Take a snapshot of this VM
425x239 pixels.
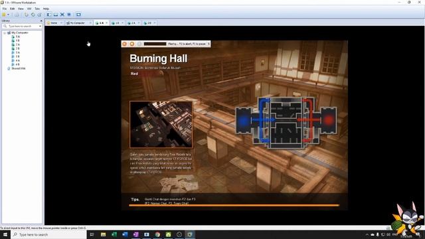pos(27,15)
